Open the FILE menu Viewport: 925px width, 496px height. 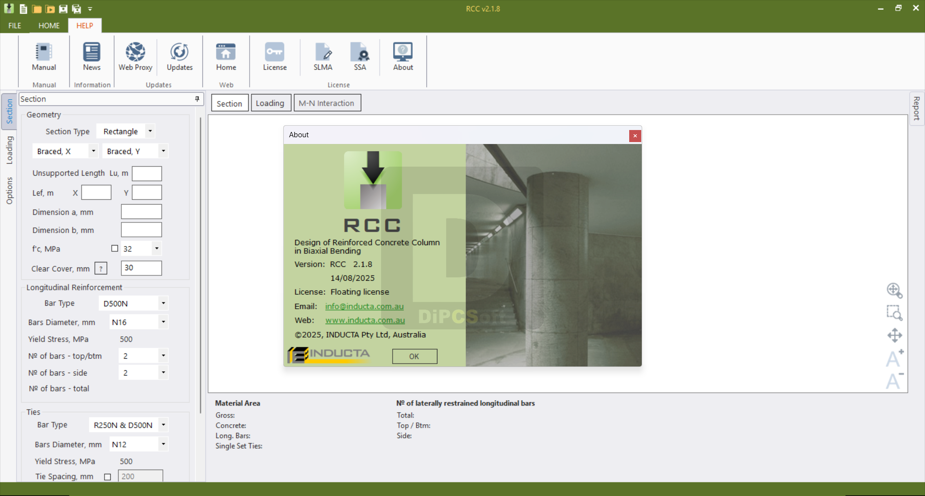coord(15,26)
